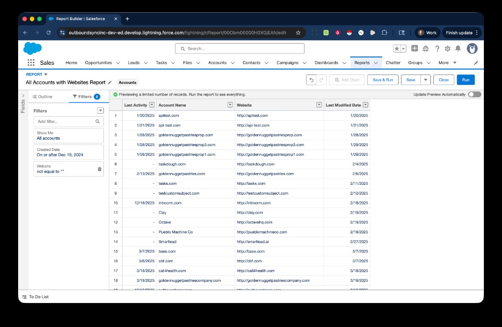Open the Dashboards navigation tab
502x327 pixels.
[326, 63]
